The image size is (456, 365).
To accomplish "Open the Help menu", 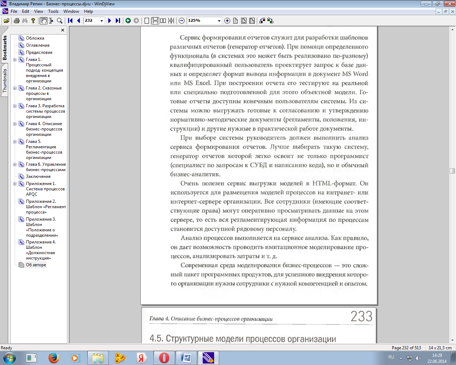I will click(x=88, y=11).
